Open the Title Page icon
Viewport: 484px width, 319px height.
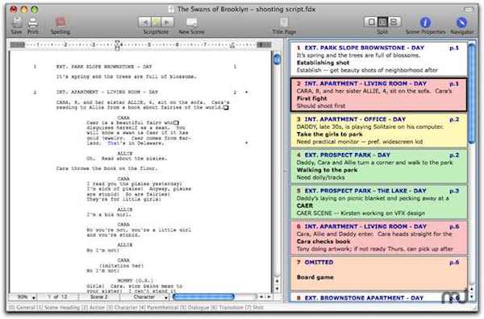tap(284, 23)
